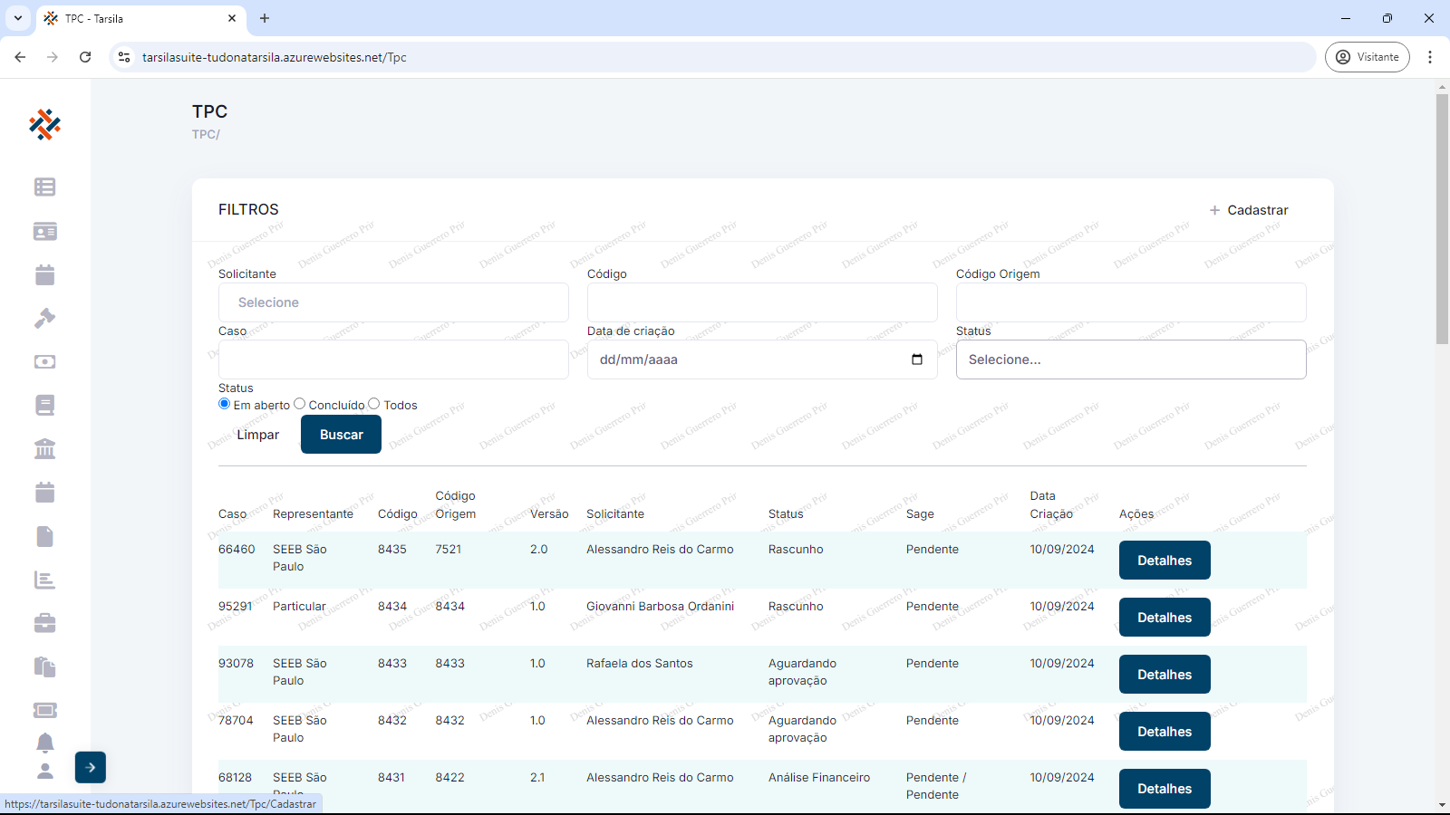Click the Tarsila logo icon
This screenshot has width=1450, height=815.
point(44,124)
